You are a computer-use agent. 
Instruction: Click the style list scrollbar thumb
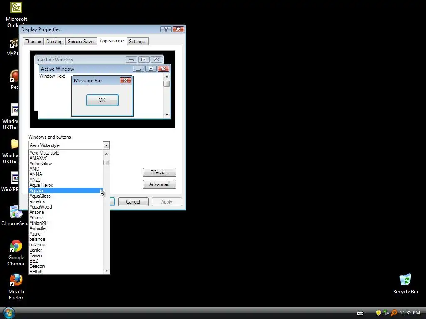106,162
